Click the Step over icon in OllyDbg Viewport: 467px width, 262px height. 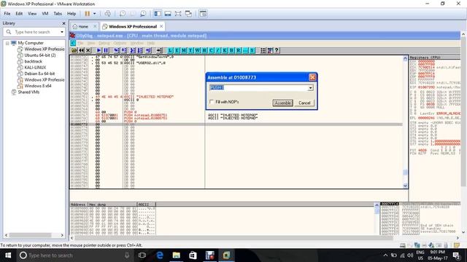click(x=124, y=50)
